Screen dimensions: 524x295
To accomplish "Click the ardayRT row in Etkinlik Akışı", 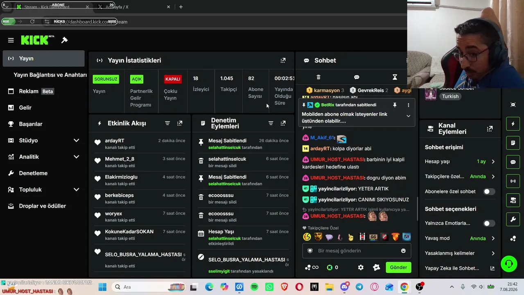I will coord(140,144).
